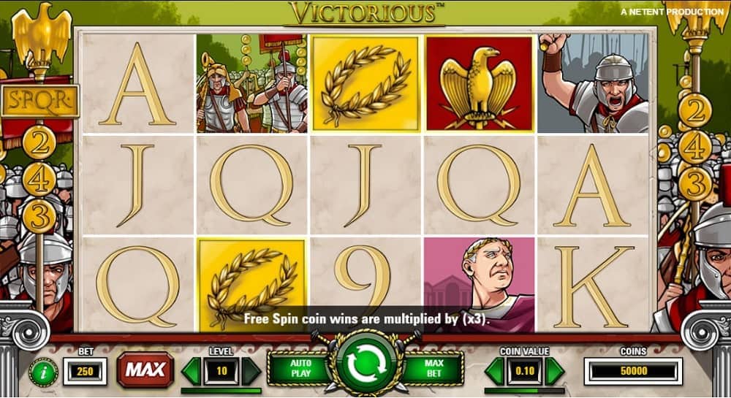Open the green info paytable icon
This screenshot has width=731, height=398.
[43, 372]
